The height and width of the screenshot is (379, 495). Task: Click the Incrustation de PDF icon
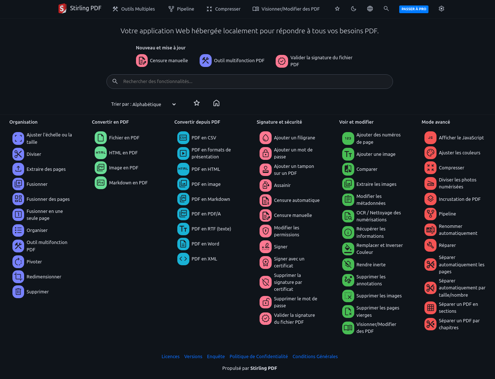(430, 199)
